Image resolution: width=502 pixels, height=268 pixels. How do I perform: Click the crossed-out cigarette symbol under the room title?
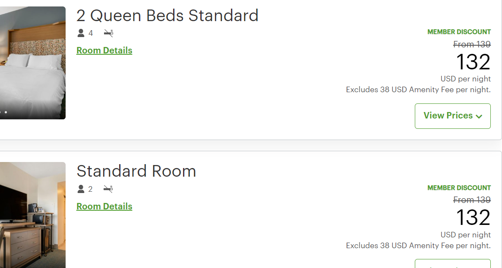(108, 33)
